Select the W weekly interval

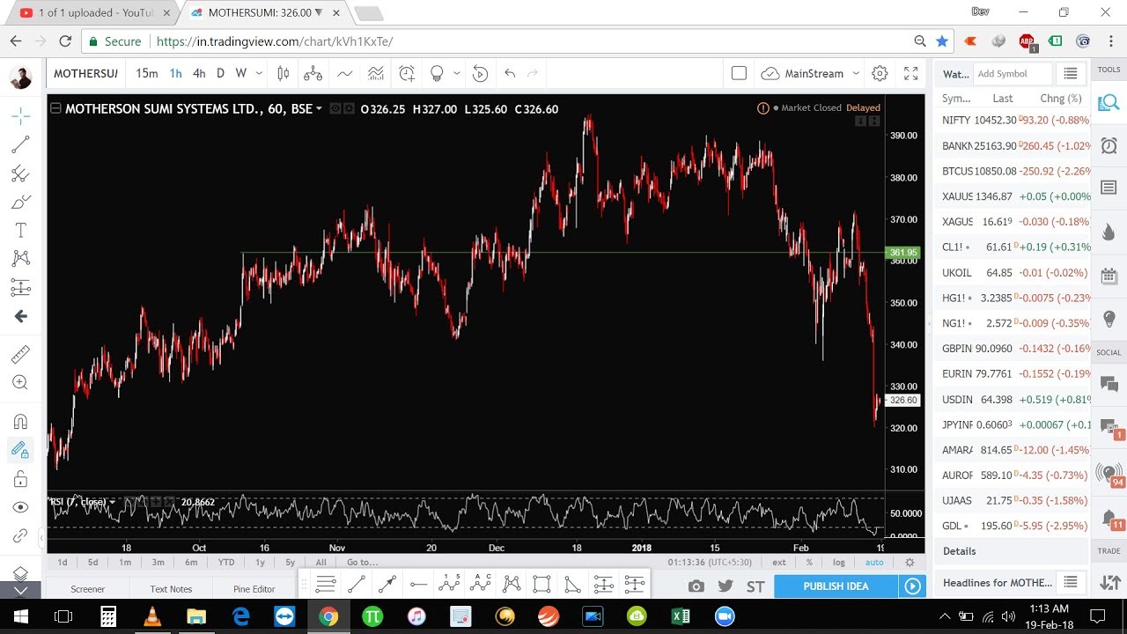point(240,74)
